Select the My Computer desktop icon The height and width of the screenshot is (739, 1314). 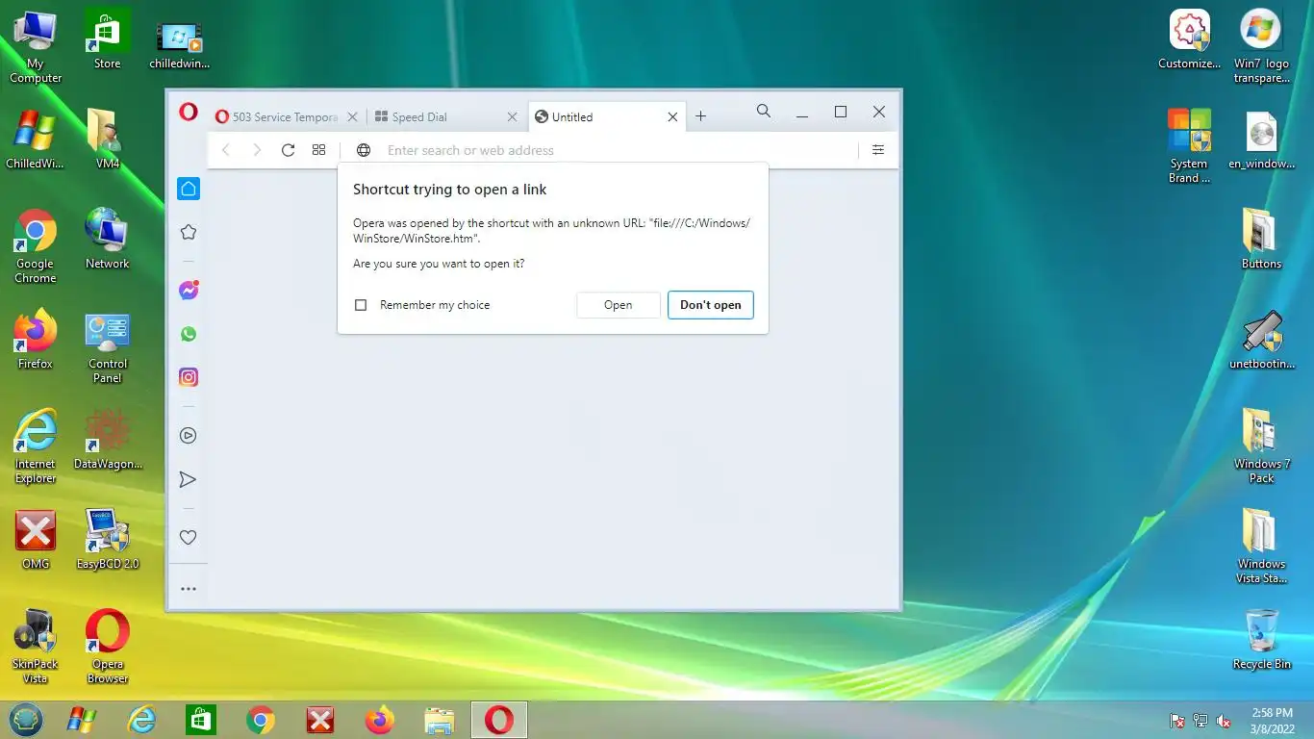tap(36, 47)
